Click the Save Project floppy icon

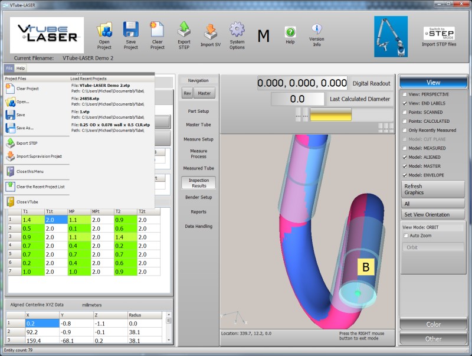(x=130, y=31)
